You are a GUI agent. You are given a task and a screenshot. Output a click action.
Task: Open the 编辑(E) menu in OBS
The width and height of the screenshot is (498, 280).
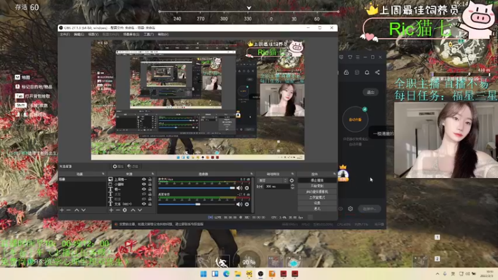79,34
